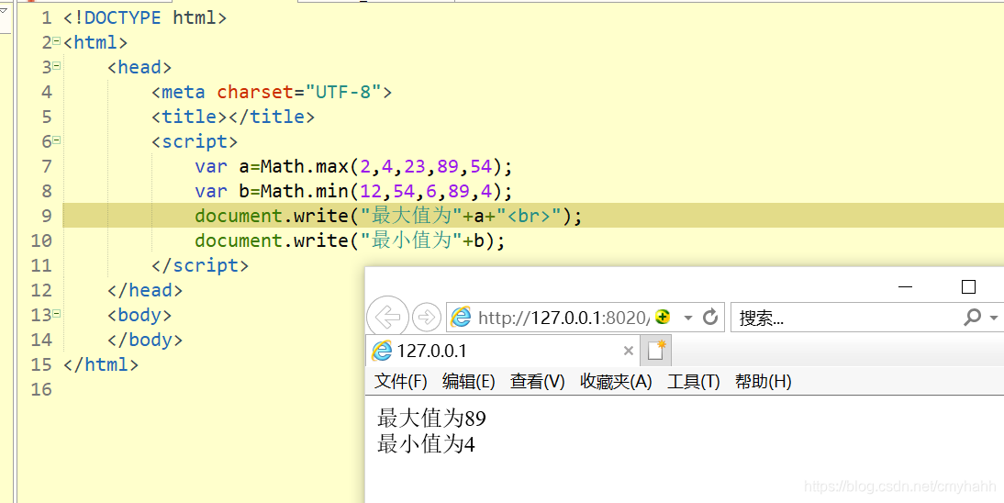The width and height of the screenshot is (1004, 503).
Task: Click the DOCTYPE declaration on line 1
Action: coord(145,17)
